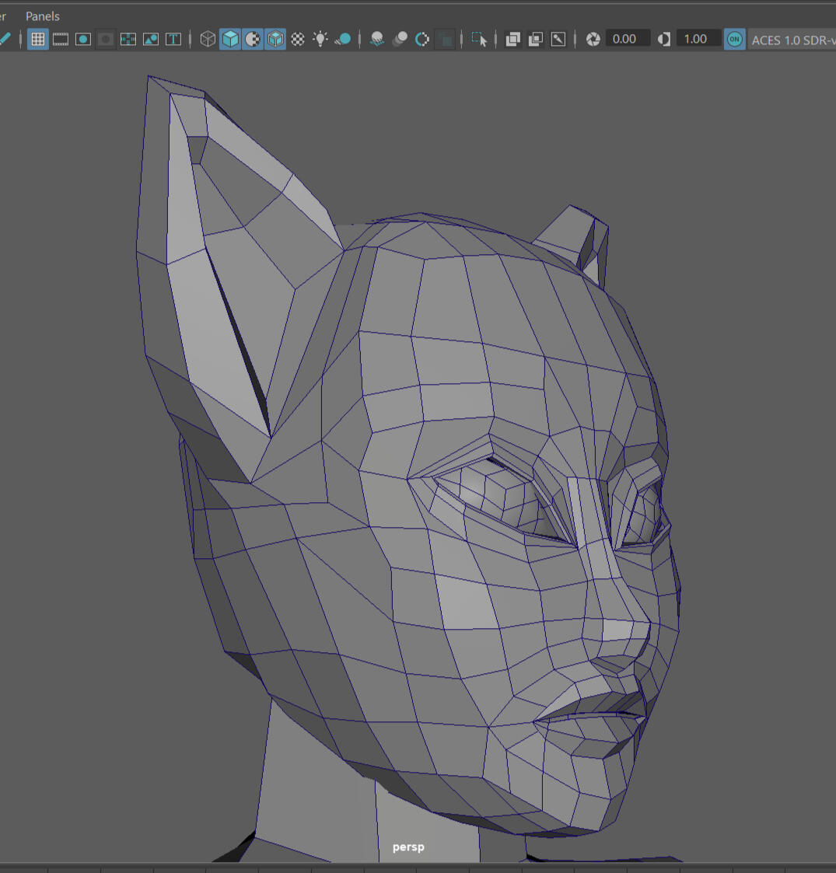Switch to Wireframe display mode
The image size is (836, 873).
pos(208,39)
